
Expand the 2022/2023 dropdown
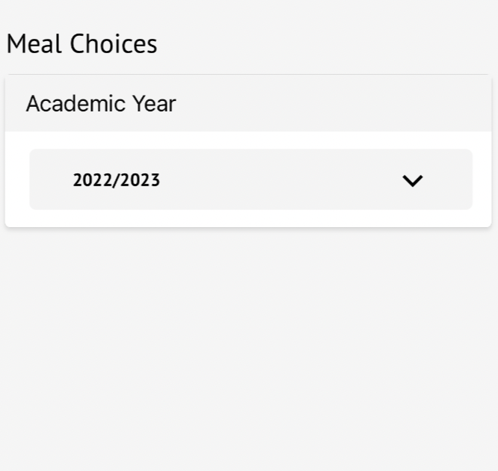(x=250, y=179)
